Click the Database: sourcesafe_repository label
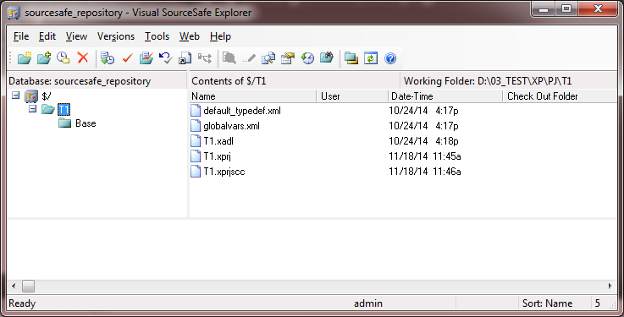Screen dimensions: 624x317 [x=80, y=81]
